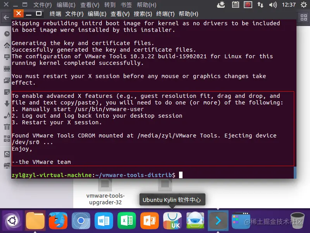Open Ubuntu Kylin Software Center dock icon
This screenshot has width=310, height=233.
[172, 221]
